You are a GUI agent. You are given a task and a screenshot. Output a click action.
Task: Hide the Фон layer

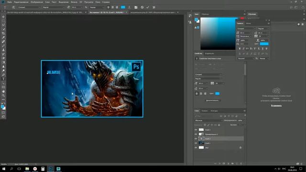tap(196, 148)
